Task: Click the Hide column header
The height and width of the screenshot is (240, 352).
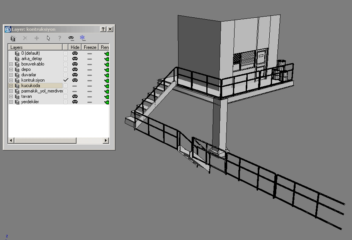Action: [75, 47]
